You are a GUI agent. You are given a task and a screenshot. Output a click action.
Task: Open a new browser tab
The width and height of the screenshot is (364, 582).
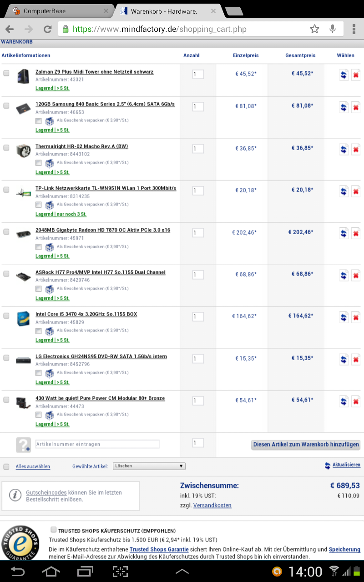(x=234, y=11)
